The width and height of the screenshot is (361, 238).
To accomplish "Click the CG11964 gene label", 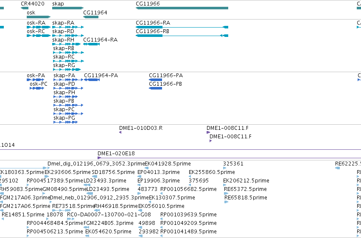I will tap(95, 12).
